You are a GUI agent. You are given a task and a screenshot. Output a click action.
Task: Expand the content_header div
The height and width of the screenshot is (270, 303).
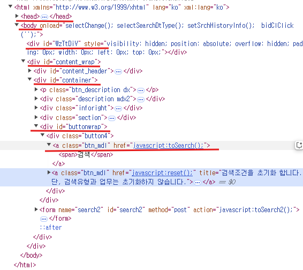tap(30, 71)
